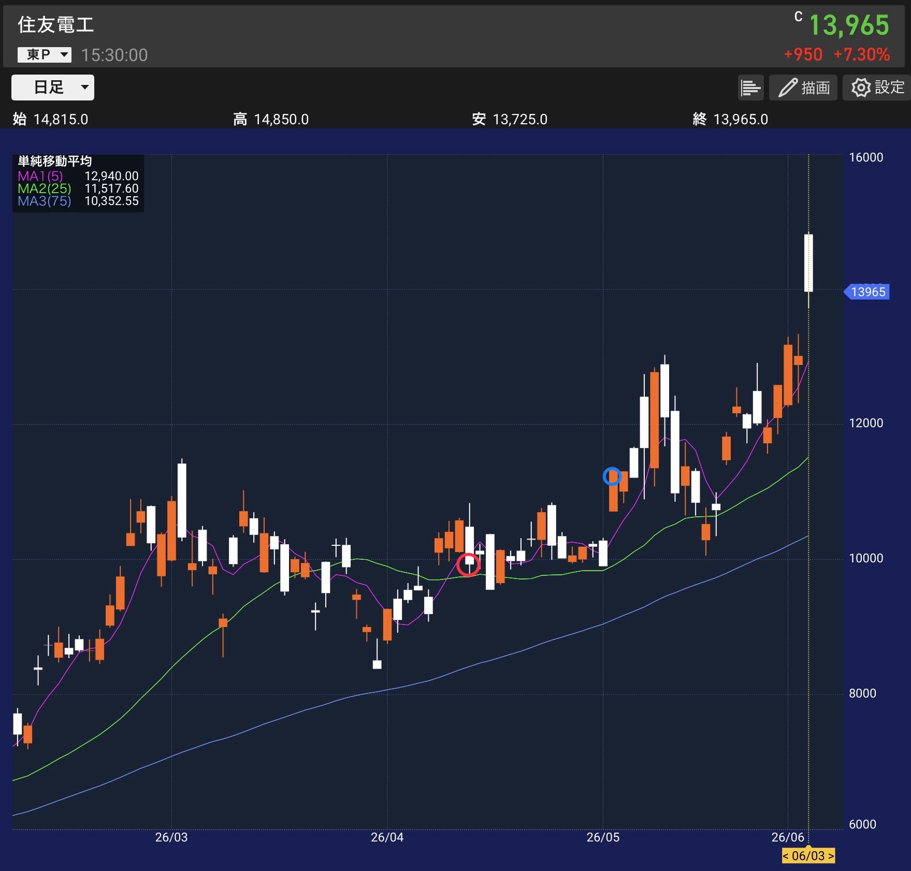Click the horizontal bars icon beside 描画

pos(750,88)
